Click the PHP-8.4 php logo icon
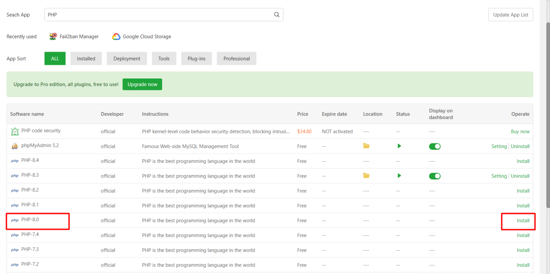Image resolution: width=550 pixels, height=274 pixels. pos(15,161)
